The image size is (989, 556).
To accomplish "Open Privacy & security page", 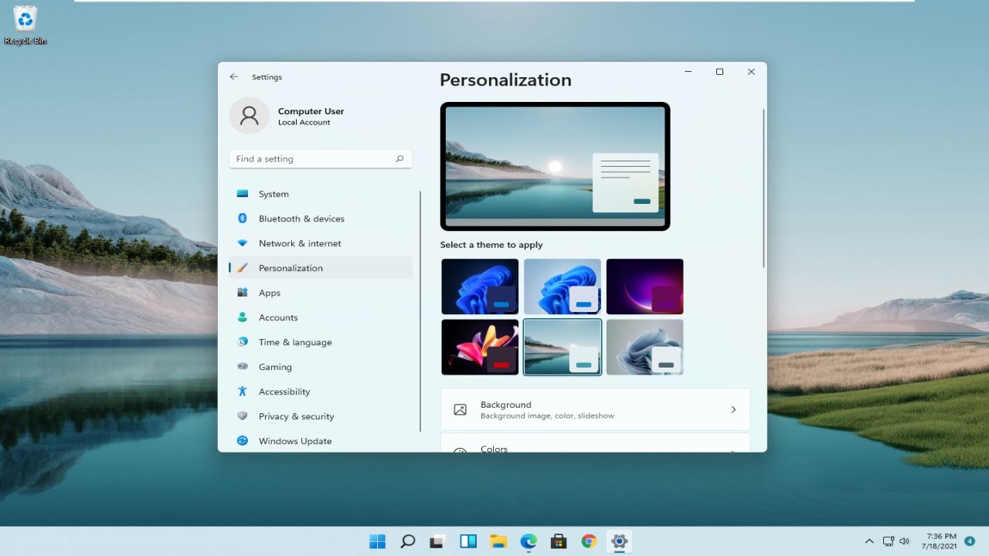I will (321, 416).
